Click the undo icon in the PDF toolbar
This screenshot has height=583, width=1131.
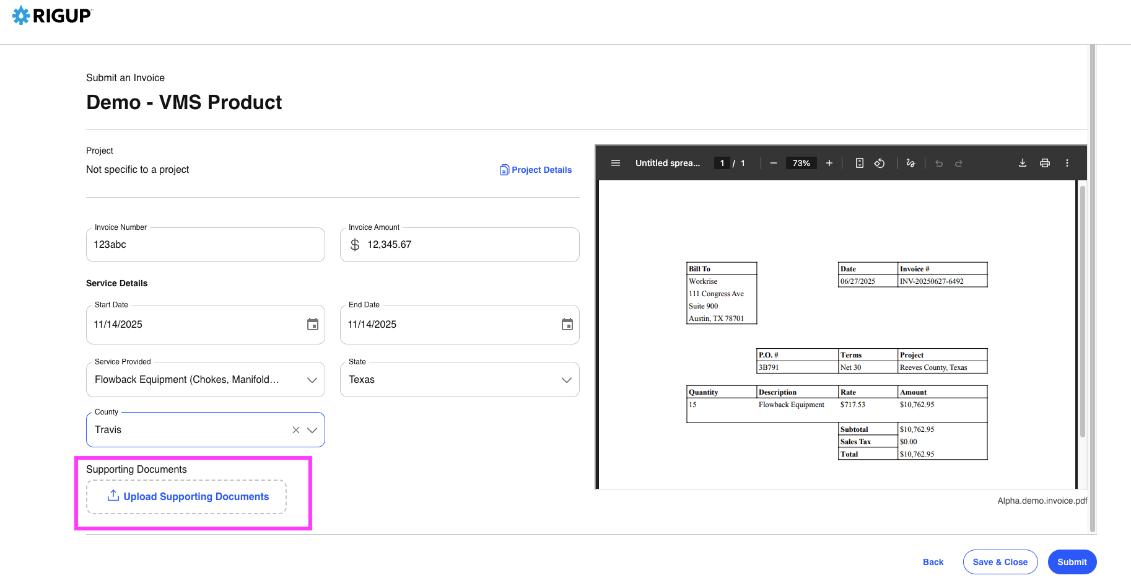click(939, 164)
